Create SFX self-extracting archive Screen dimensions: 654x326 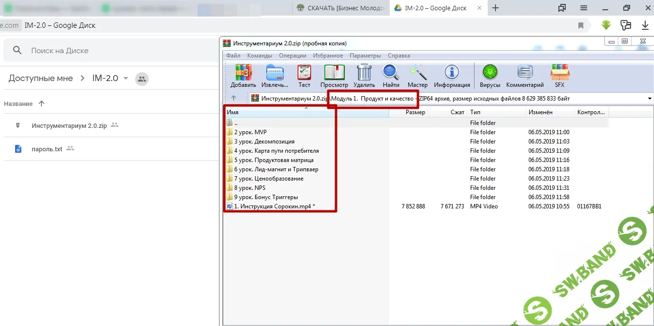pos(559,76)
